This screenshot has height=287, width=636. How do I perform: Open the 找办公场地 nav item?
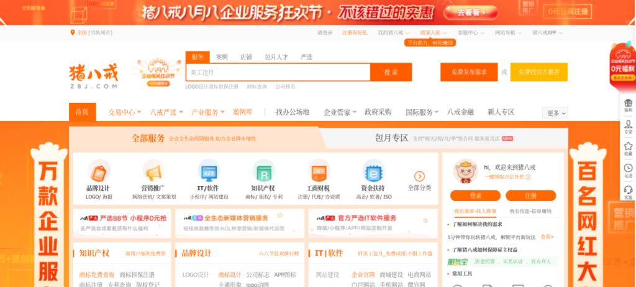[293, 112]
